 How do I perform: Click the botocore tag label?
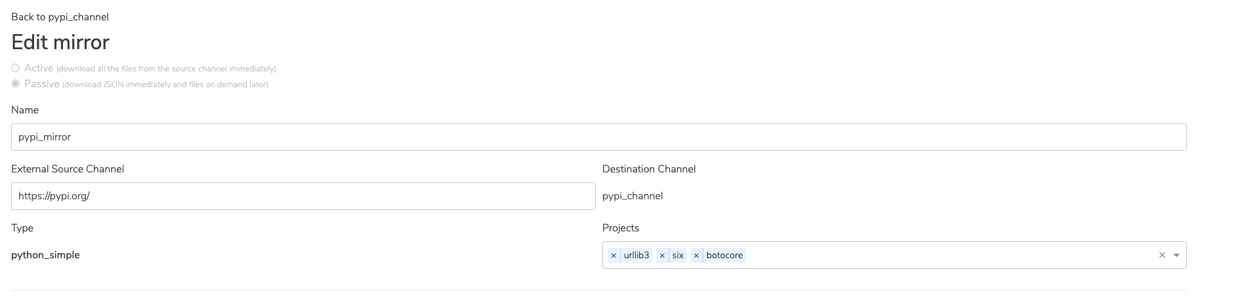coord(724,255)
